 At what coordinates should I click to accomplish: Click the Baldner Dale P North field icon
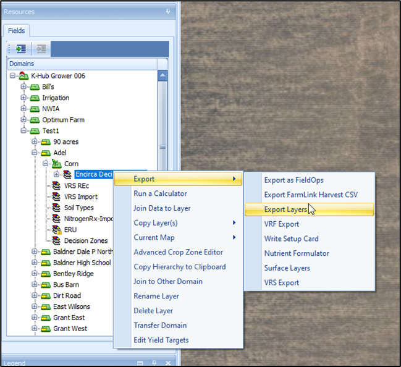click(x=46, y=252)
